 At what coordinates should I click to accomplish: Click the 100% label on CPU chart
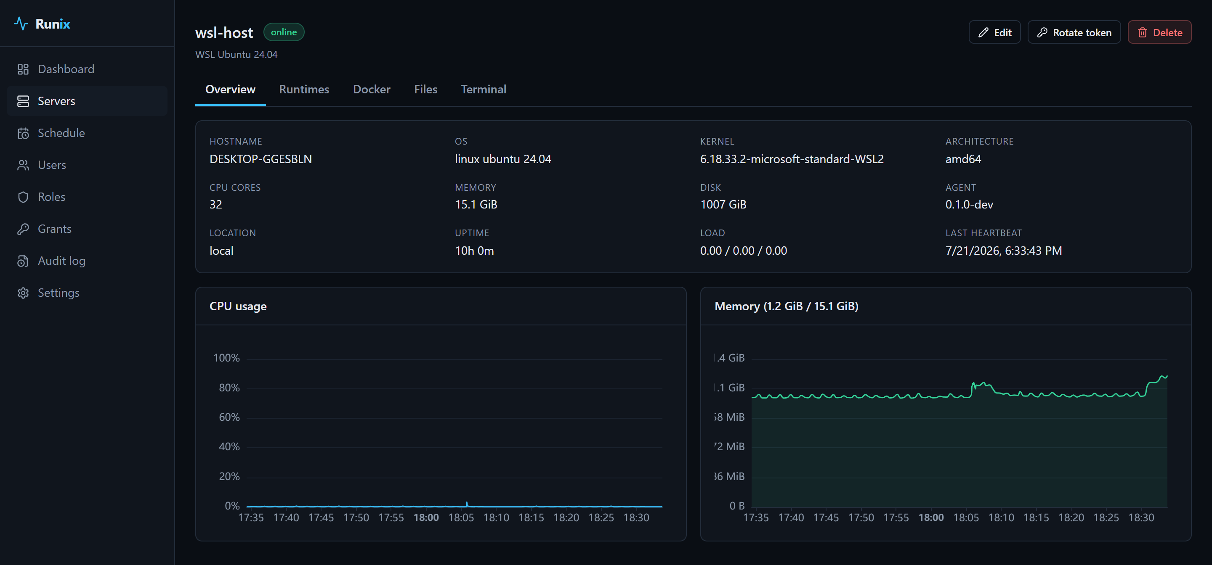pyautogui.click(x=226, y=359)
